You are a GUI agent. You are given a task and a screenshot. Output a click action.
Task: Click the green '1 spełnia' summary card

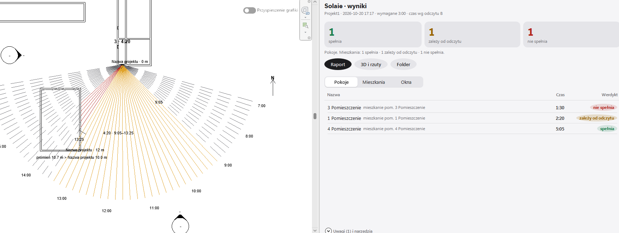point(373,35)
